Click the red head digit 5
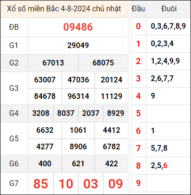The width and height of the screenshot is (191, 195). tap(138, 114)
